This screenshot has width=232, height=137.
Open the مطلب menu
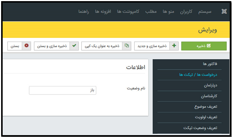151,12
